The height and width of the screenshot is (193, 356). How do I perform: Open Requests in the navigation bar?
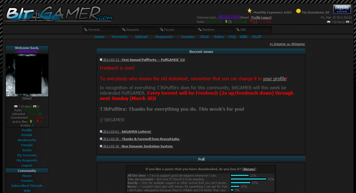click(164, 37)
